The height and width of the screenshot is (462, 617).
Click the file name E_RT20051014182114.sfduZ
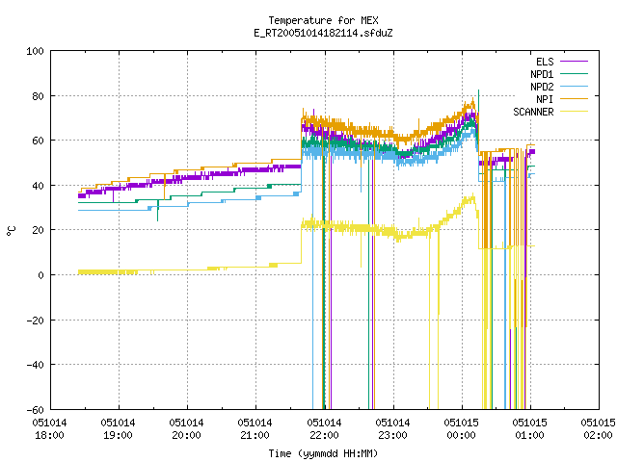click(x=323, y=33)
